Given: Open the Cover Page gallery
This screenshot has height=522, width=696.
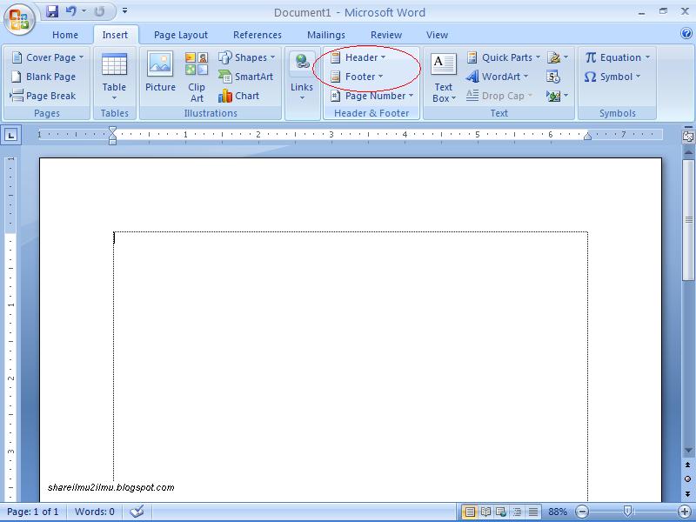Looking at the screenshot, I should pyautogui.click(x=48, y=57).
